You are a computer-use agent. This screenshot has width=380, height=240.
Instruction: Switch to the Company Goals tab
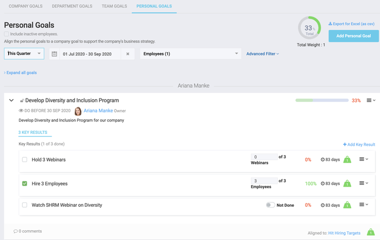(x=25, y=6)
